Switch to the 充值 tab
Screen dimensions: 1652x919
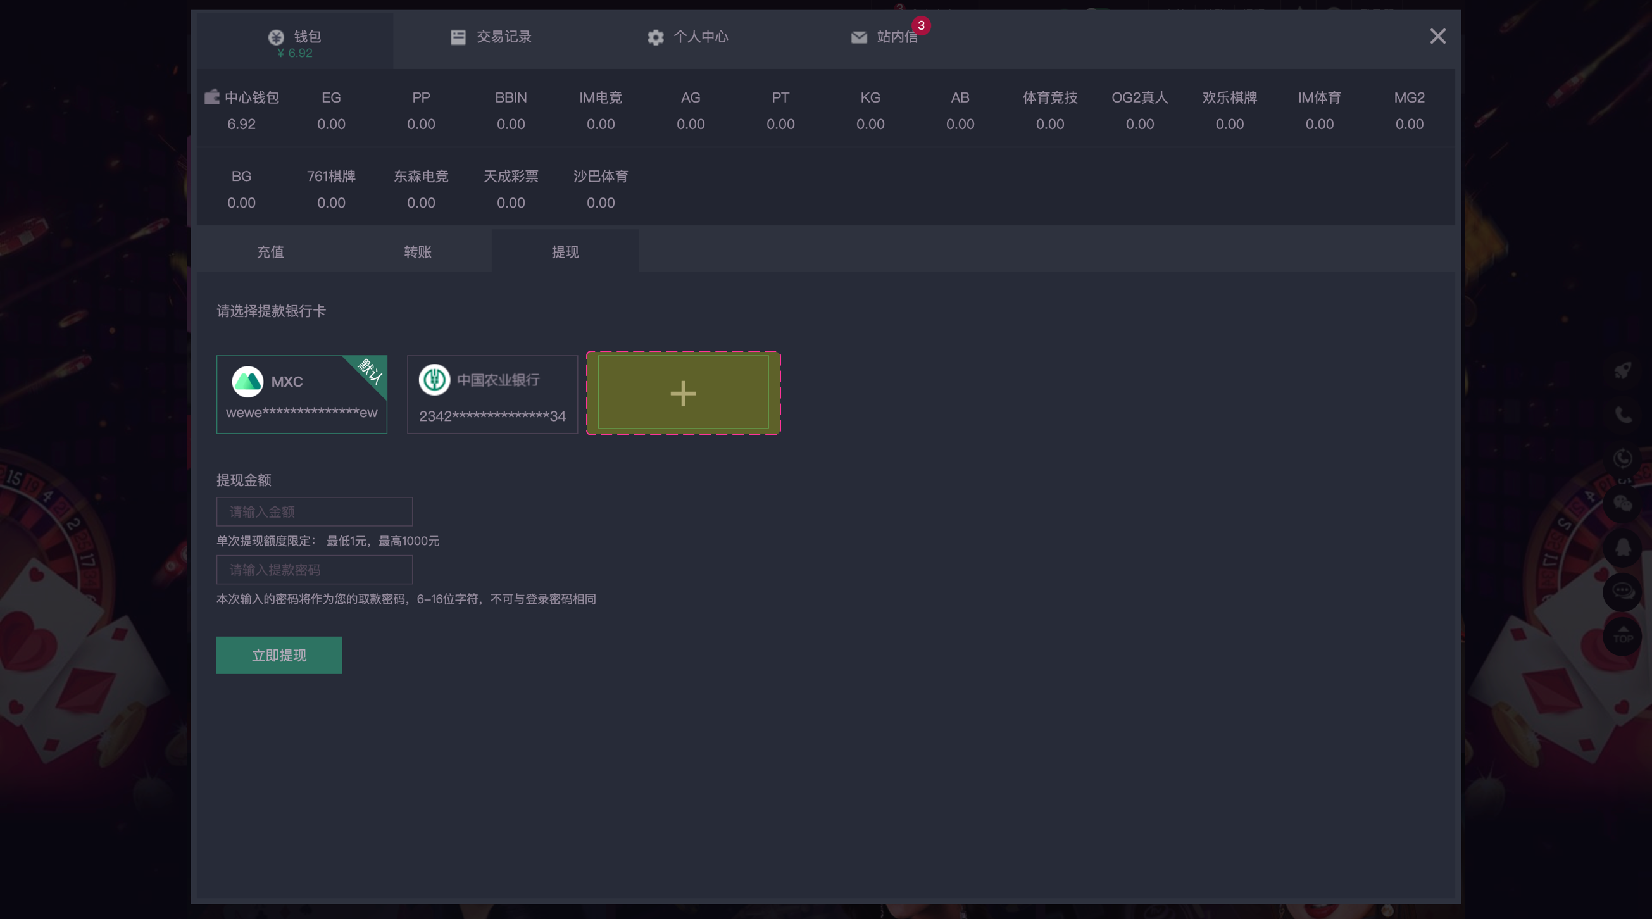coord(270,251)
